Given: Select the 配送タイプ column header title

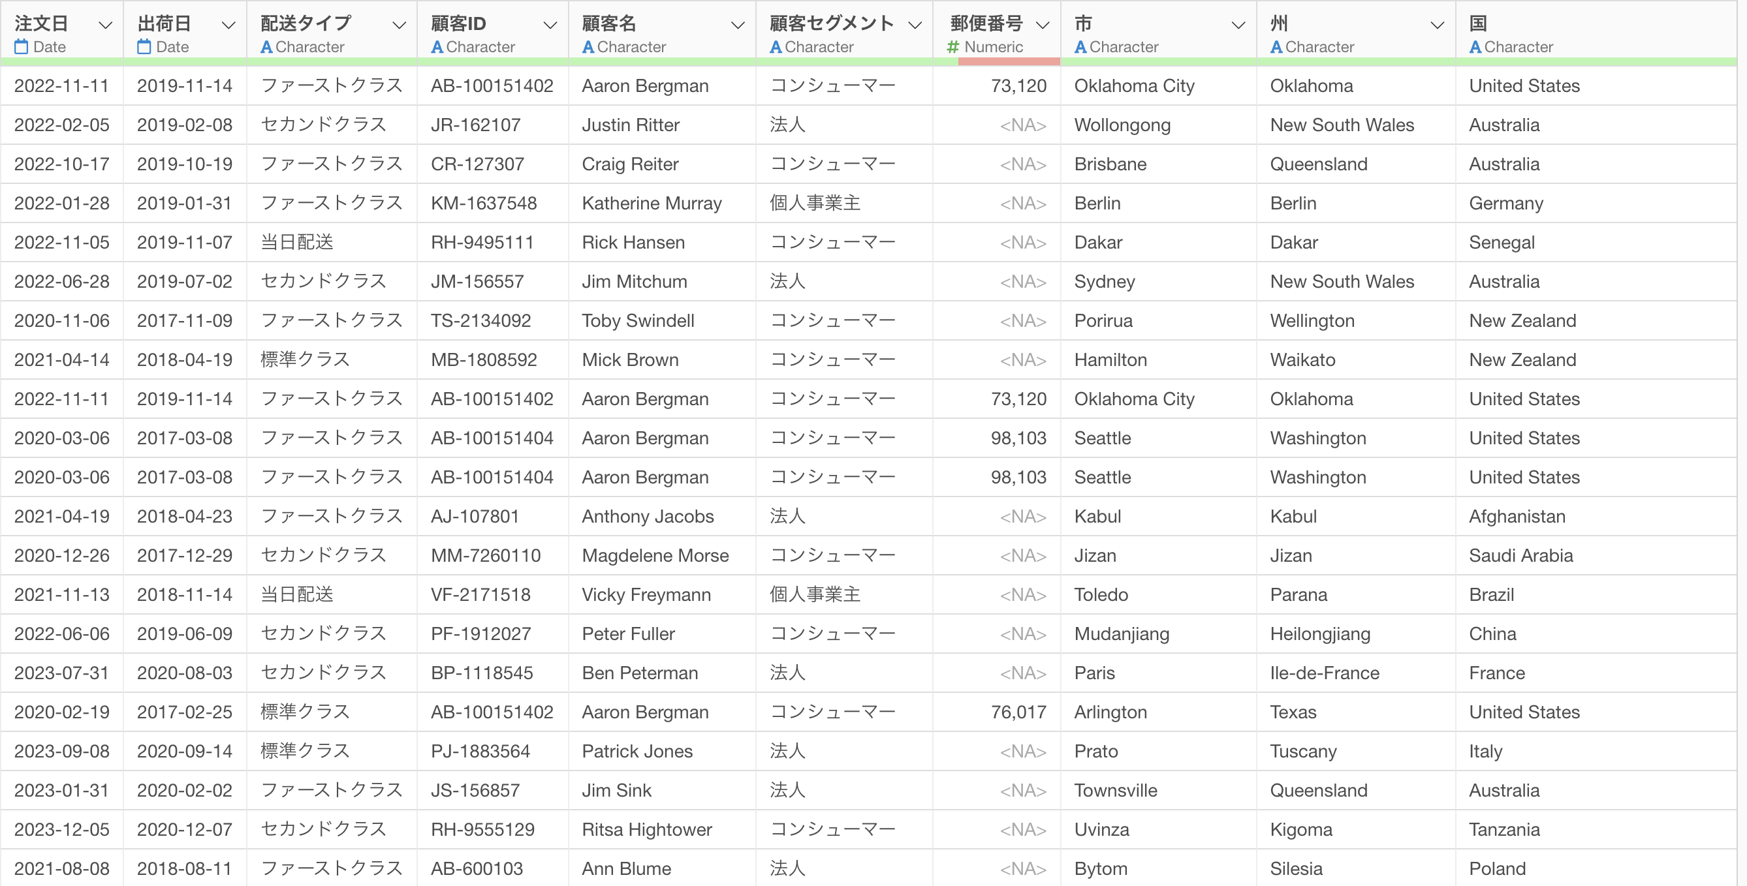Looking at the screenshot, I should point(306,23).
